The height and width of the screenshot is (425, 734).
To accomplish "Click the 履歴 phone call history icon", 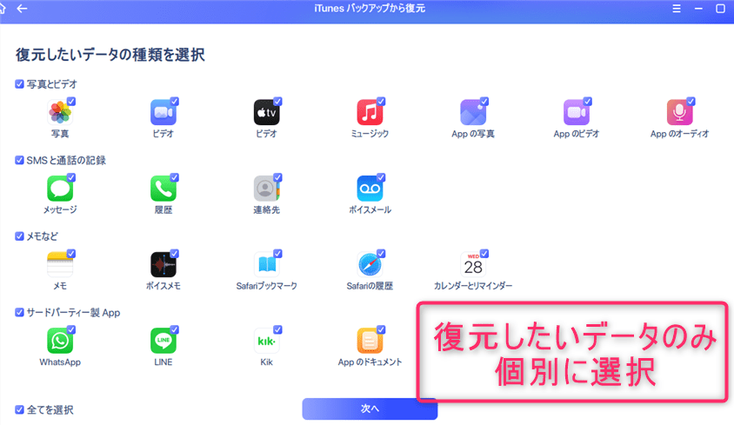I will 163,189.
